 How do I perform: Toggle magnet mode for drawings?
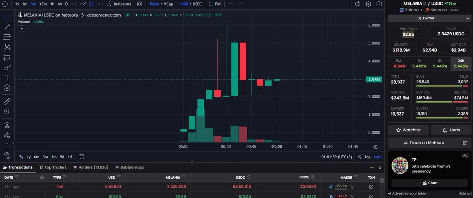coord(7,125)
